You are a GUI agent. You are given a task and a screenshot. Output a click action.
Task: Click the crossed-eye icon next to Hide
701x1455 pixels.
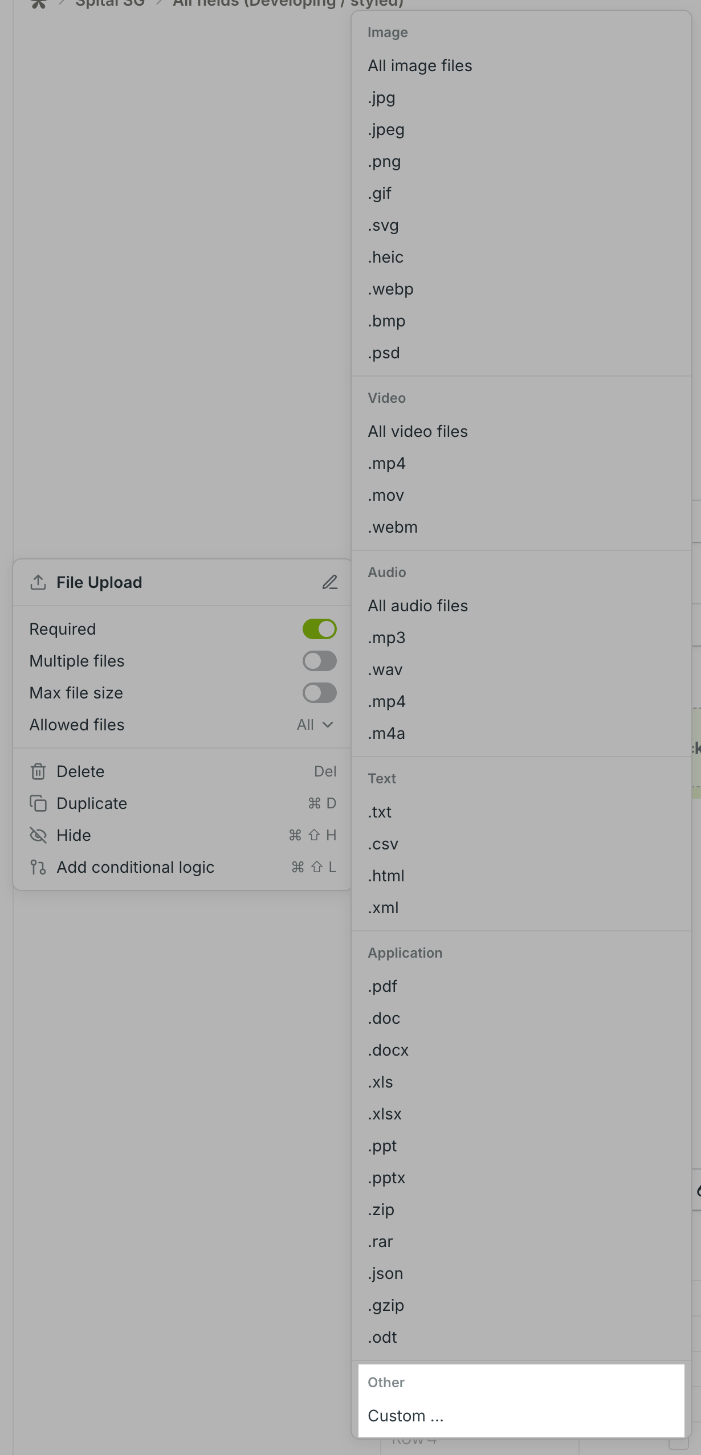coord(38,835)
